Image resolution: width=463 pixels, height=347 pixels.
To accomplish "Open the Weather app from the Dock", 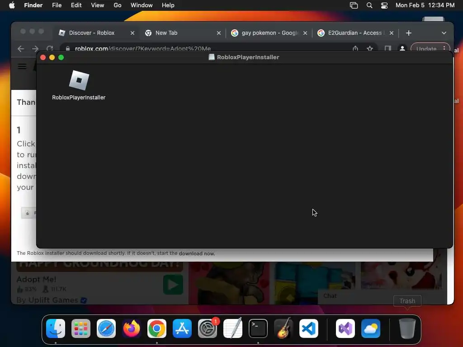I will pos(371,328).
